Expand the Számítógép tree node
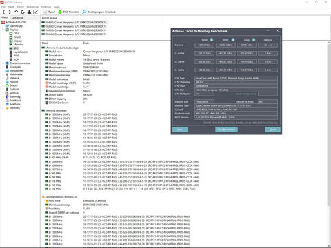The image size is (331, 248). pos(3,26)
